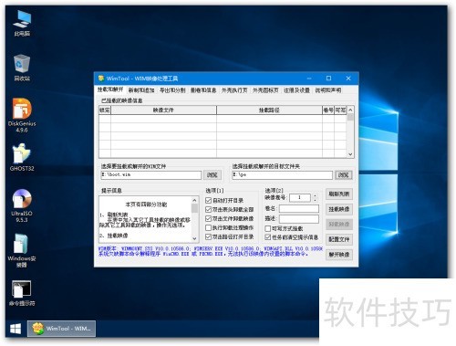Click the 配置文件 button
The height and width of the screenshot is (346, 456).
(x=339, y=239)
